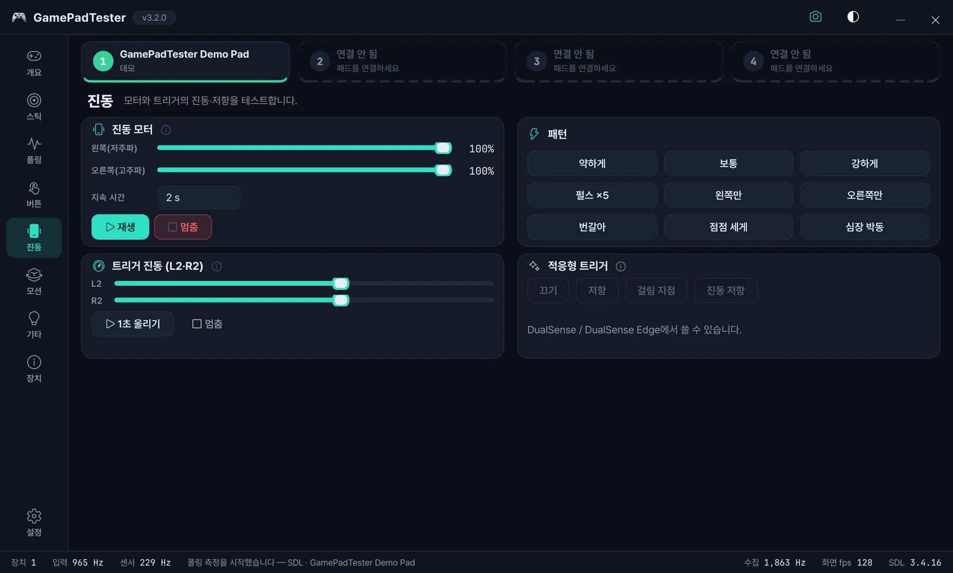
Task: Open the 개요 overview sidebar icon
Action: coord(34,63)
